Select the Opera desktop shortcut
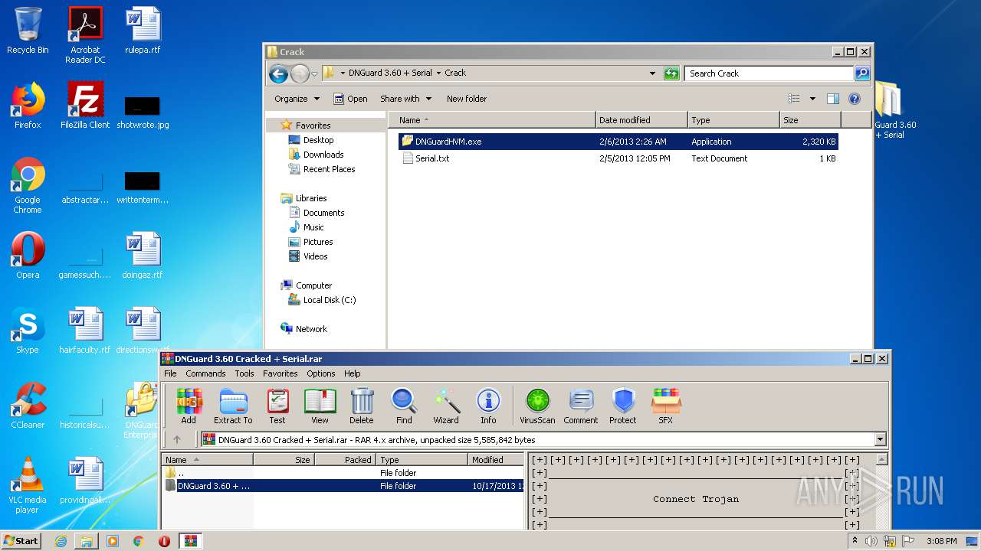981x551 pixels. coord(28,256)
